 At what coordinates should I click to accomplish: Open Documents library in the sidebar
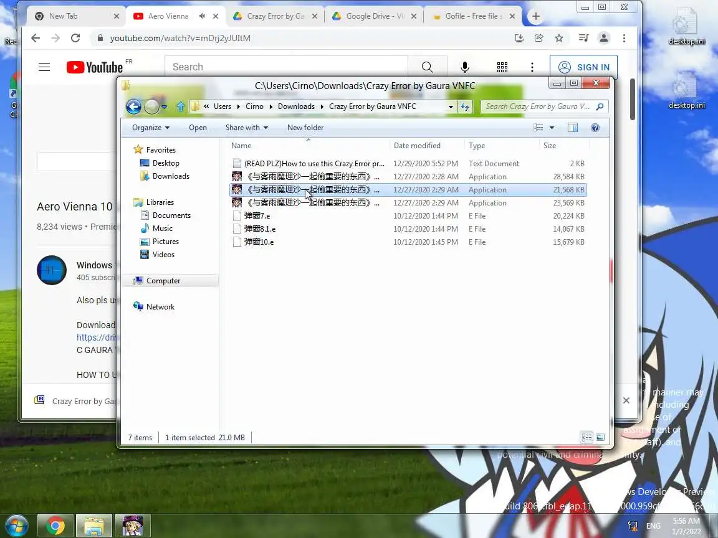pos(166,215)
